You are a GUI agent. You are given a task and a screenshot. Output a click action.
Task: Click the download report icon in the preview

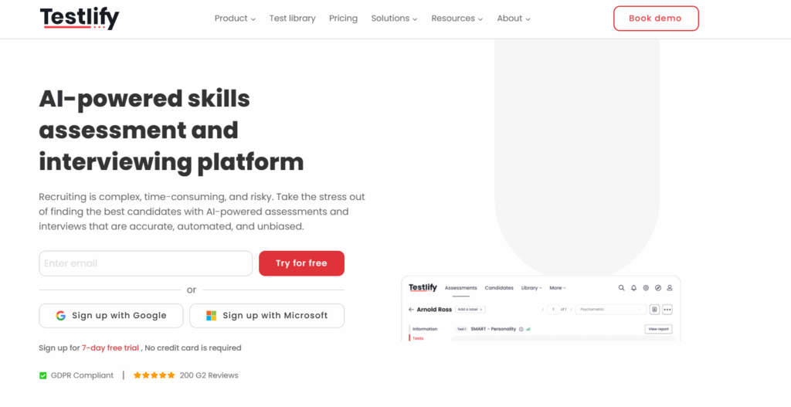[654, 309]
